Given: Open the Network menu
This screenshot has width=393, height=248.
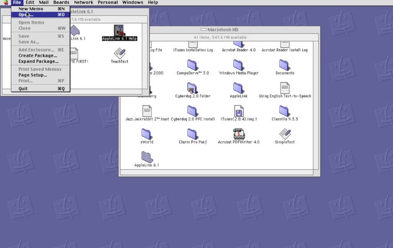Looking at the screenshot, I should (83, 3).
